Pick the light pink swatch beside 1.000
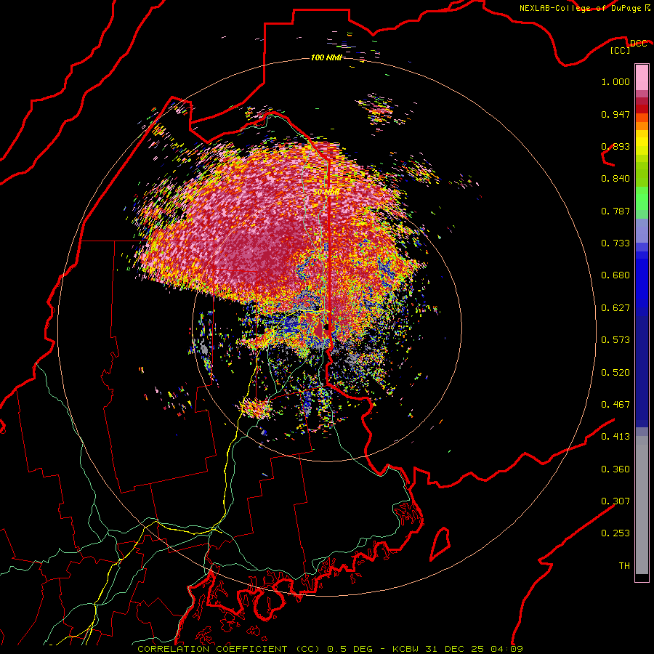 642,78
